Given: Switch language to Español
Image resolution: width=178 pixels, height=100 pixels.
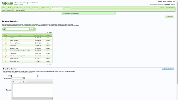Looking at the screenshot, I should click(x=160, y=2).
